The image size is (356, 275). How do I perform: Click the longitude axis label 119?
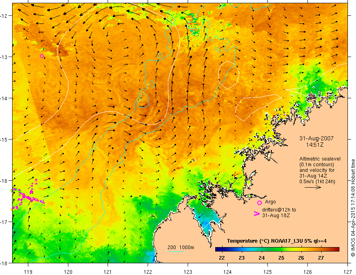click(x=28, y=272)
